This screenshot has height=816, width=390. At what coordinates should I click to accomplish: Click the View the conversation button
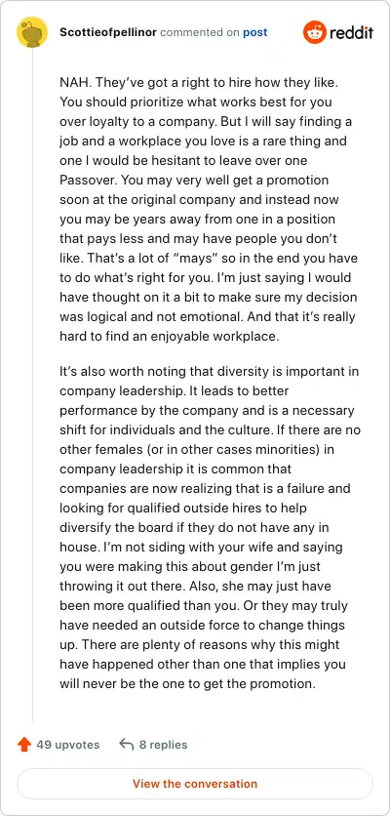coord(195,783)
